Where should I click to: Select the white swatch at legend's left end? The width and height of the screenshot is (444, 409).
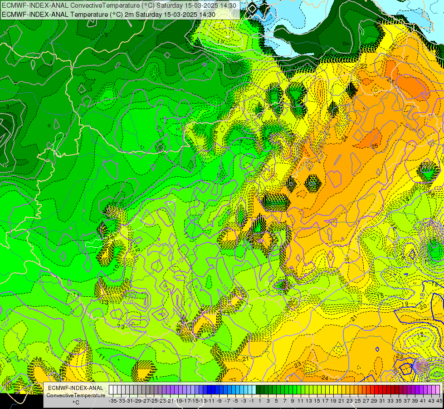[x=111, y=390]
